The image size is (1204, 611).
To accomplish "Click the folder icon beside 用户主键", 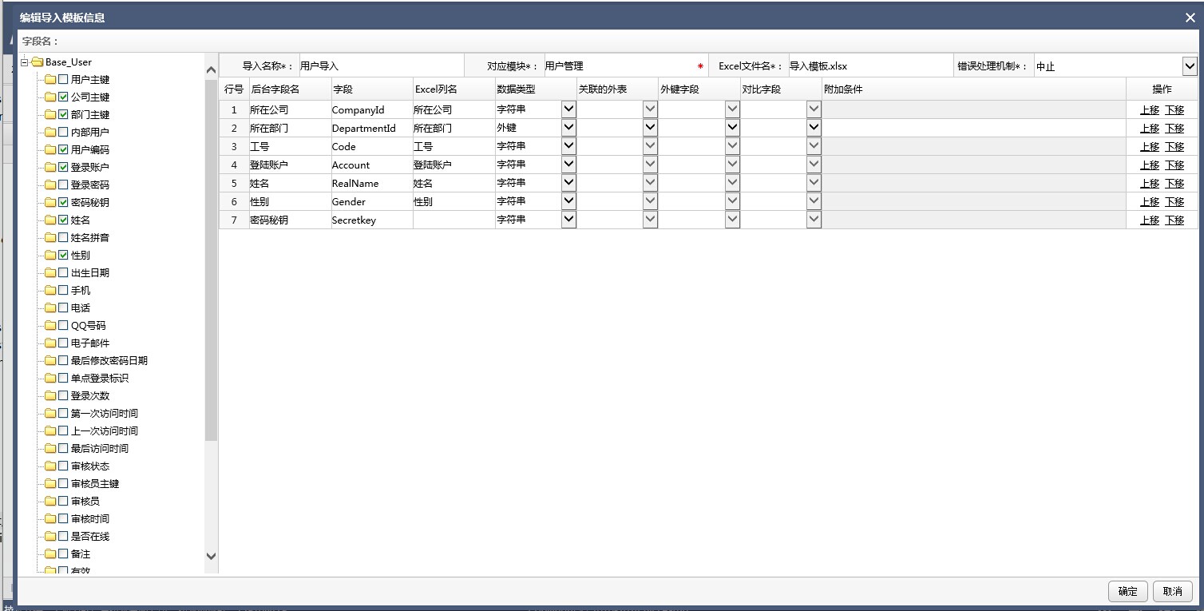I will [x=50, y=79].
